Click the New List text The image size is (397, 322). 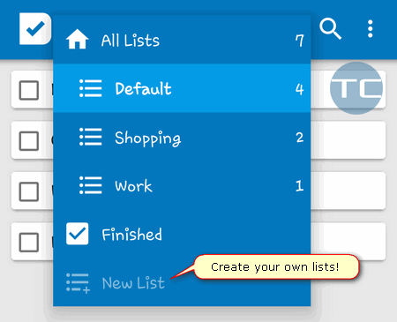(133, 283)
